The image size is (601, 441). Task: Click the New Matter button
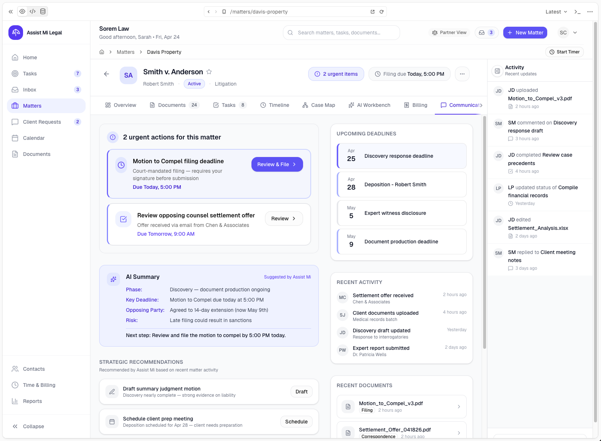[x=525, y=33]
